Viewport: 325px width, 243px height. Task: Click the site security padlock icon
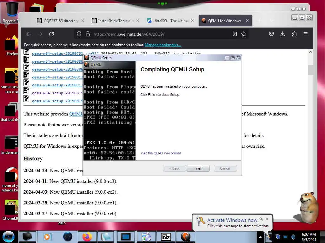tap(88, 34)
